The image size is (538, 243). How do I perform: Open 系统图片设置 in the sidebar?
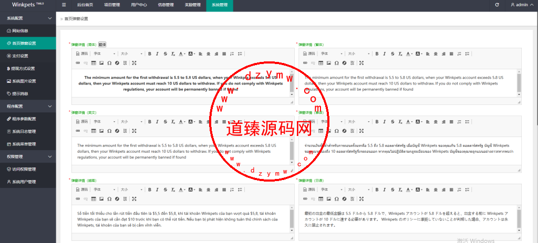pyautogui.click(x=28, y=81)
